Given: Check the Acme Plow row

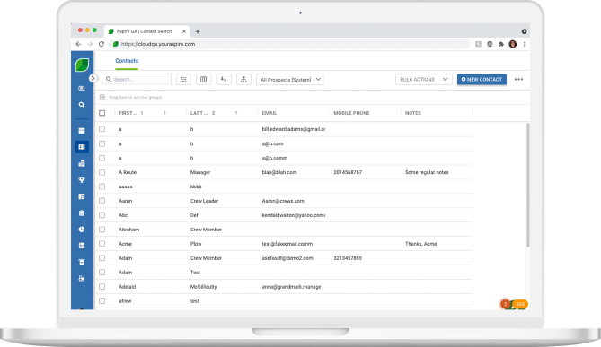Looking at the screenshot, I should point(102,243).
